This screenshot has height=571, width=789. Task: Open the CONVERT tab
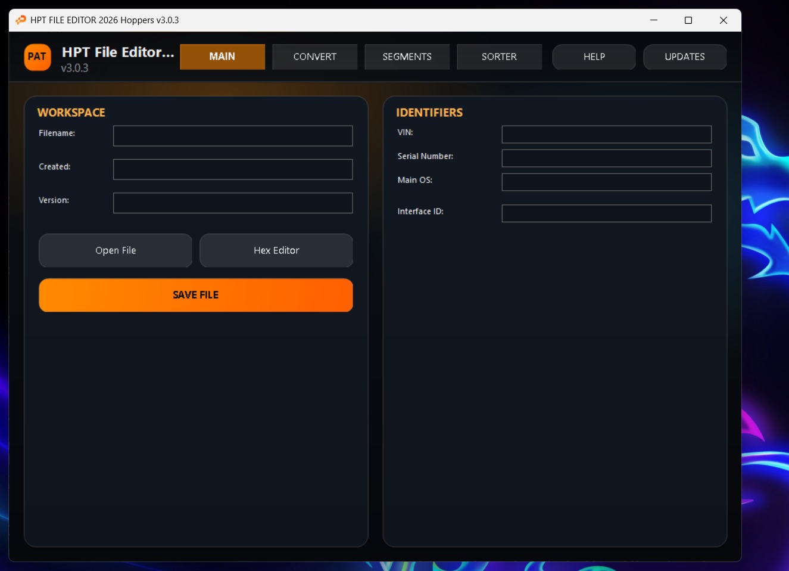(314, 57)
